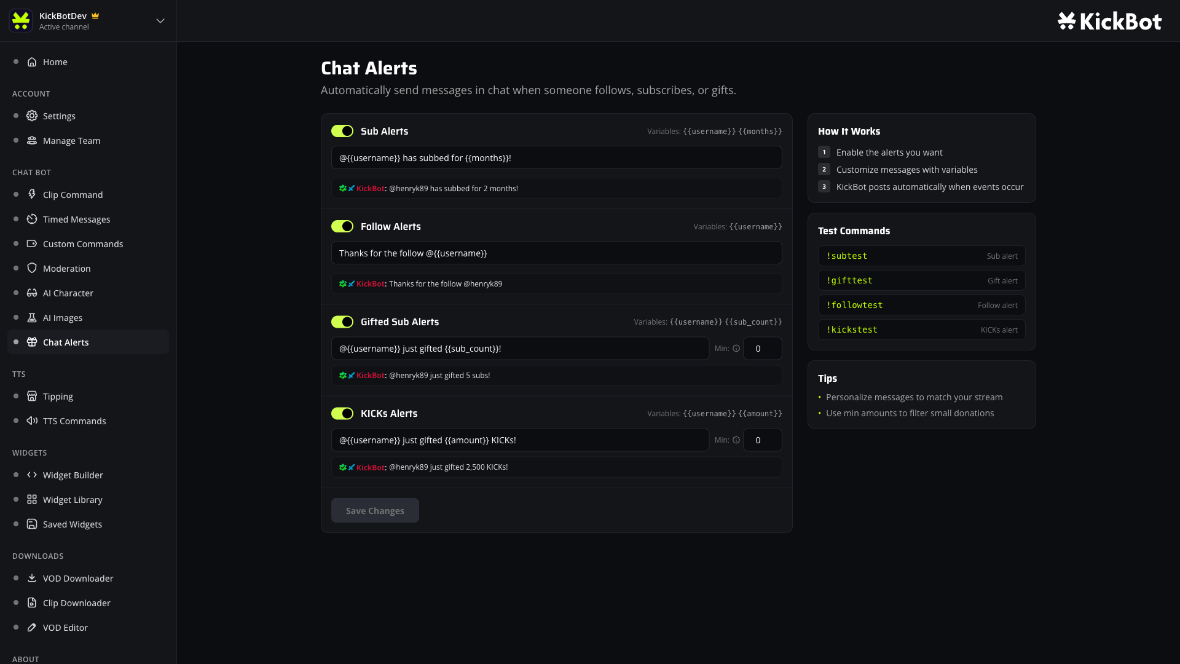Click the VOD Downloader download icon
Image resolution: width=1180 pixels, height=664 pixels.
click(32, 579)
